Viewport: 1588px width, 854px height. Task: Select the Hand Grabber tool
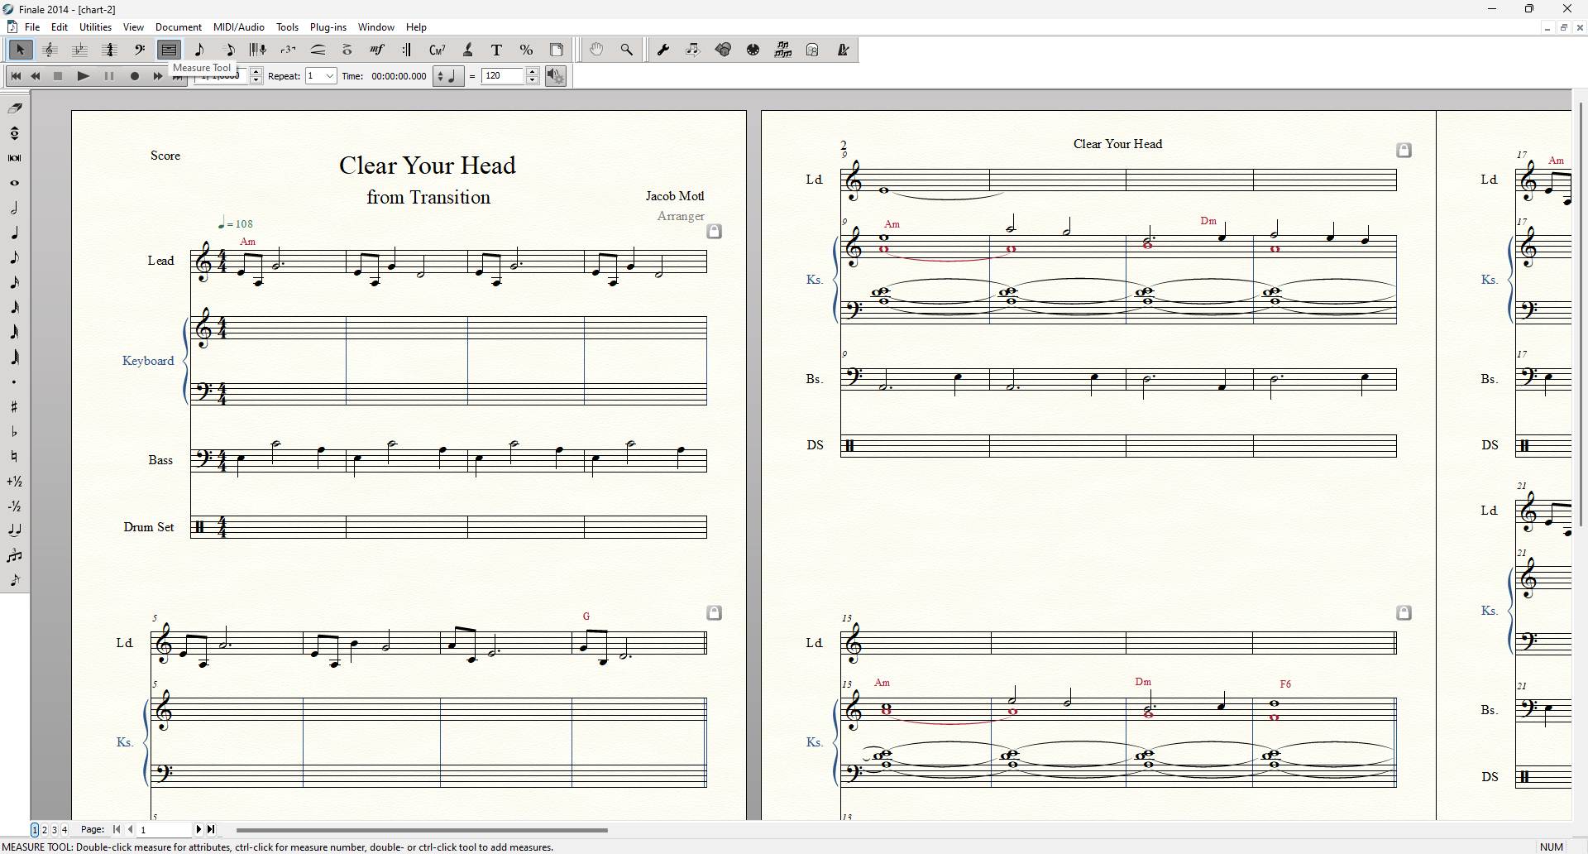pos(596,50)
